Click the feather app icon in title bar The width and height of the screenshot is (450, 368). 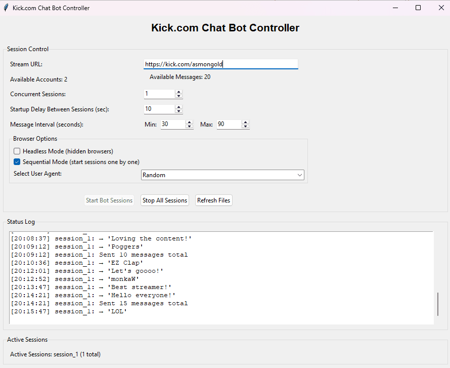click(6, 8)
